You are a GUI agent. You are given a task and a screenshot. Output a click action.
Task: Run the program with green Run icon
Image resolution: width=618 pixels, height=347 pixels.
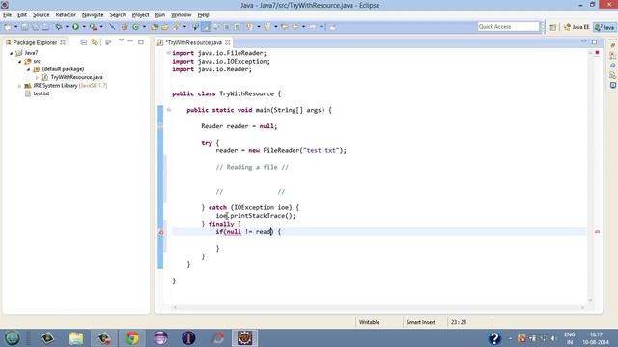click(x=75, y=27)
